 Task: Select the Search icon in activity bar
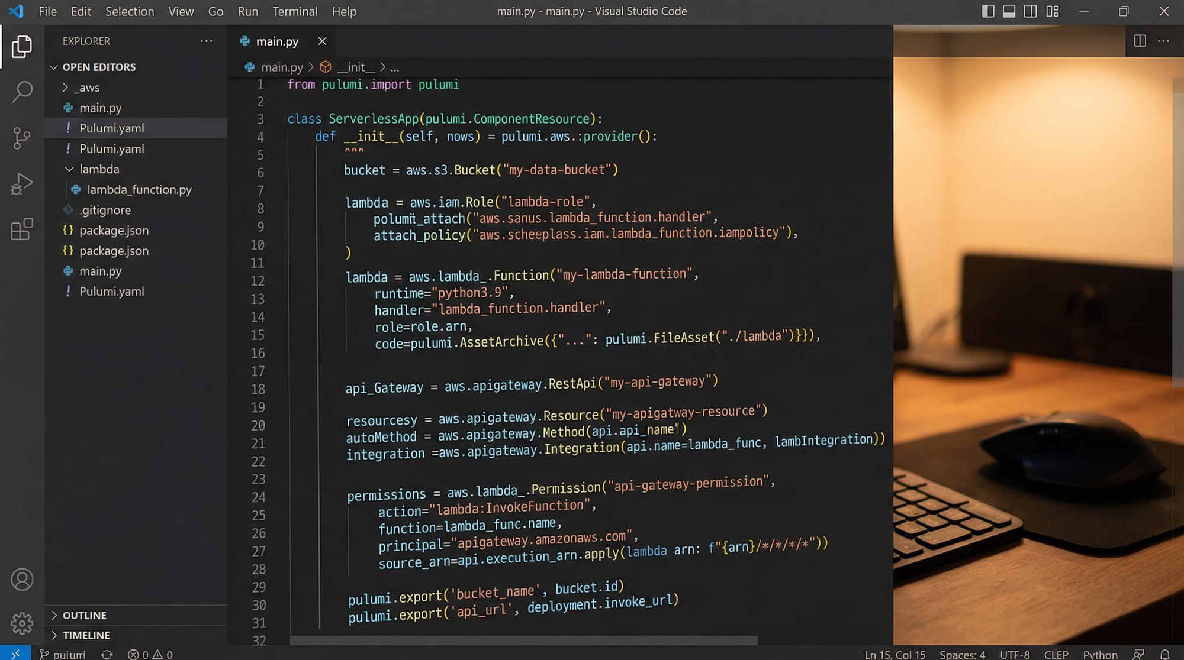(22, 92)
